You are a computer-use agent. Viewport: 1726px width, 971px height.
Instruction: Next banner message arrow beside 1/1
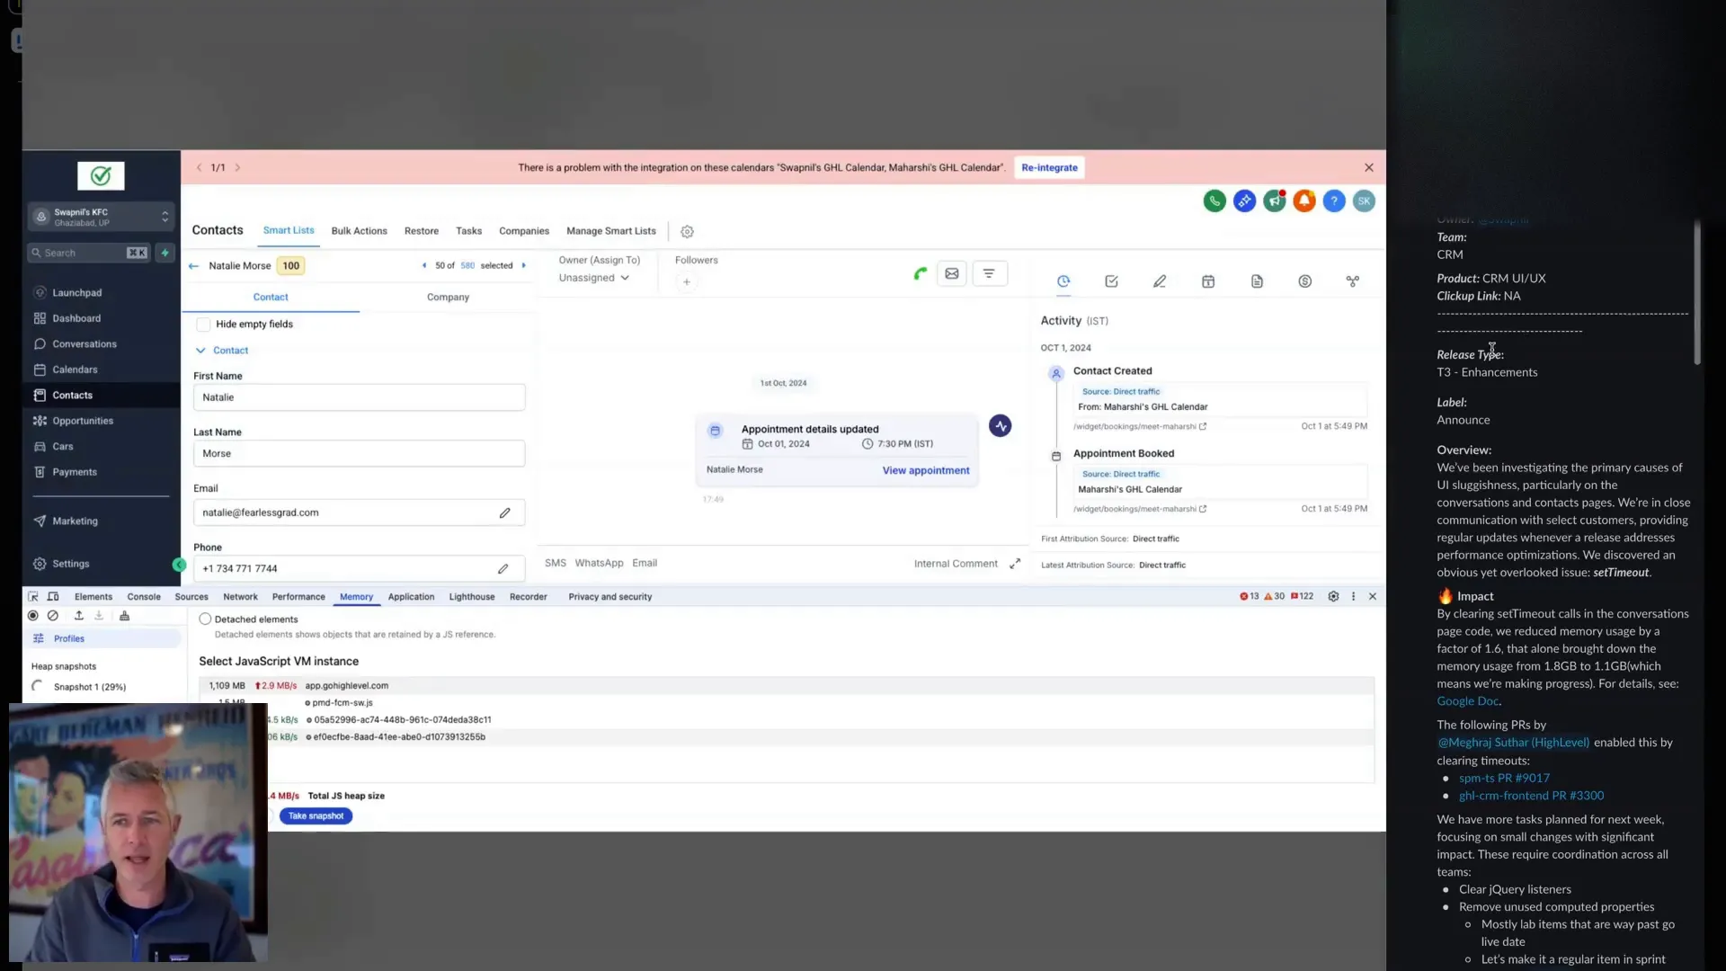point(237,168)
